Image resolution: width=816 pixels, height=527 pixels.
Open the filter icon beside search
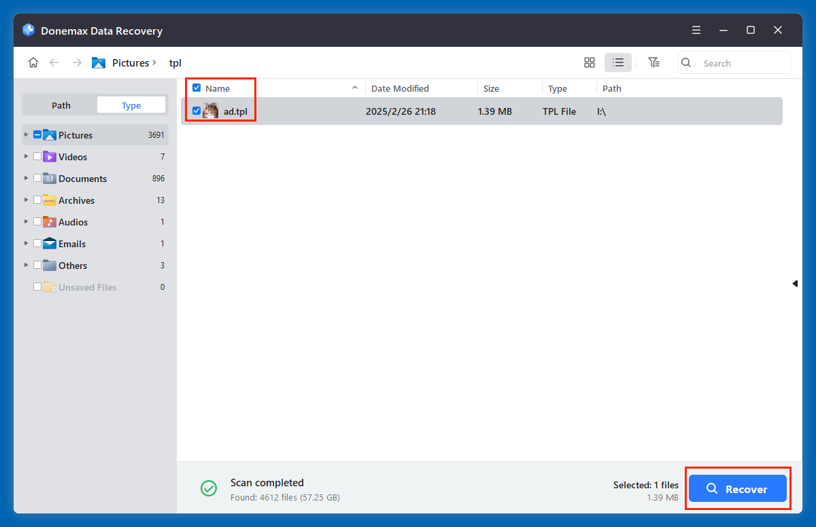click(654, 62)
